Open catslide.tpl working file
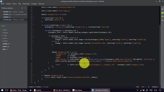 tap(14, 17)
